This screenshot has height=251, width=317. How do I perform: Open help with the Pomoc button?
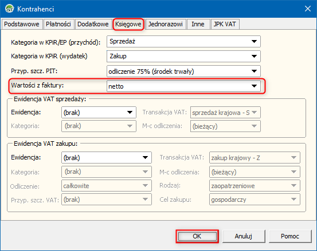290,236
